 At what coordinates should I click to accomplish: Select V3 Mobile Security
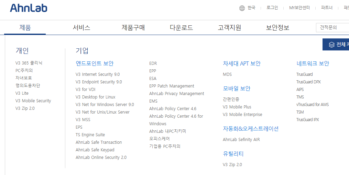[33, 101]
